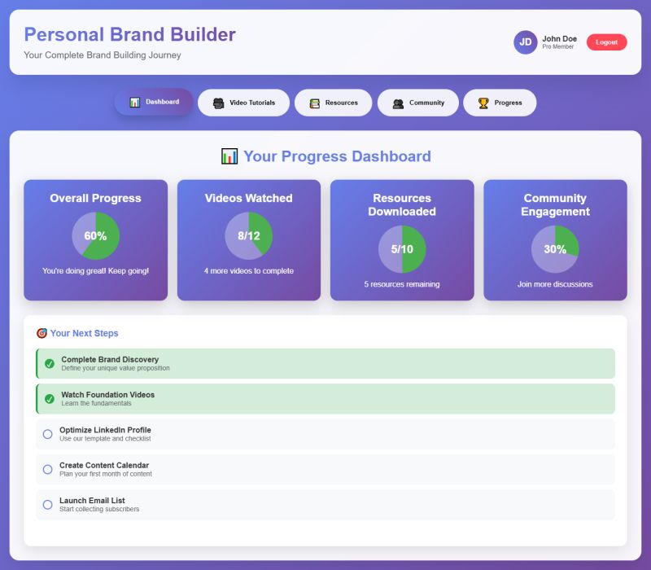Click 'Define your unique value proposition' text
This screenshot has height=570, width=651.
click(116, 368)
